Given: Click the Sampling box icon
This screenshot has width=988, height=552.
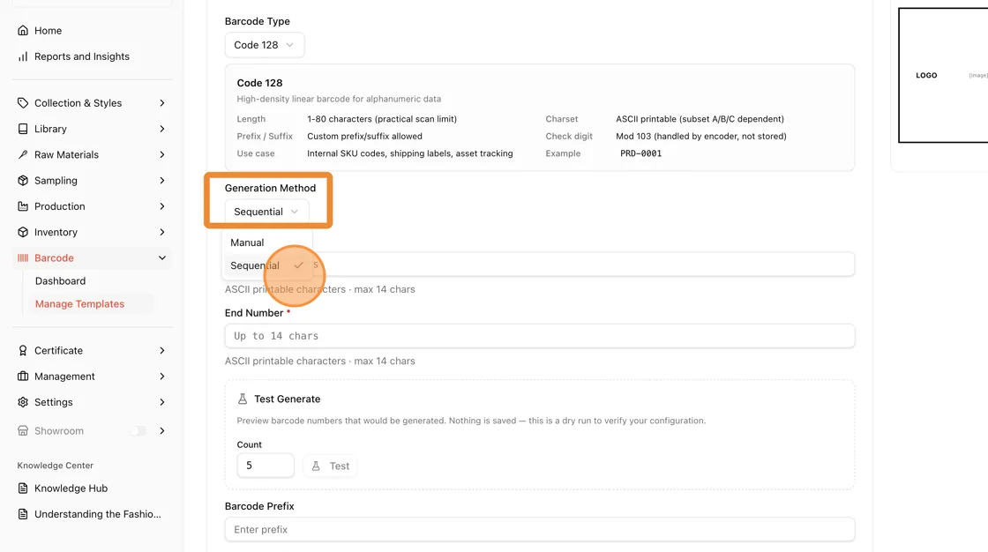Looking at the screenshot, I should click(x=23, y=180).
